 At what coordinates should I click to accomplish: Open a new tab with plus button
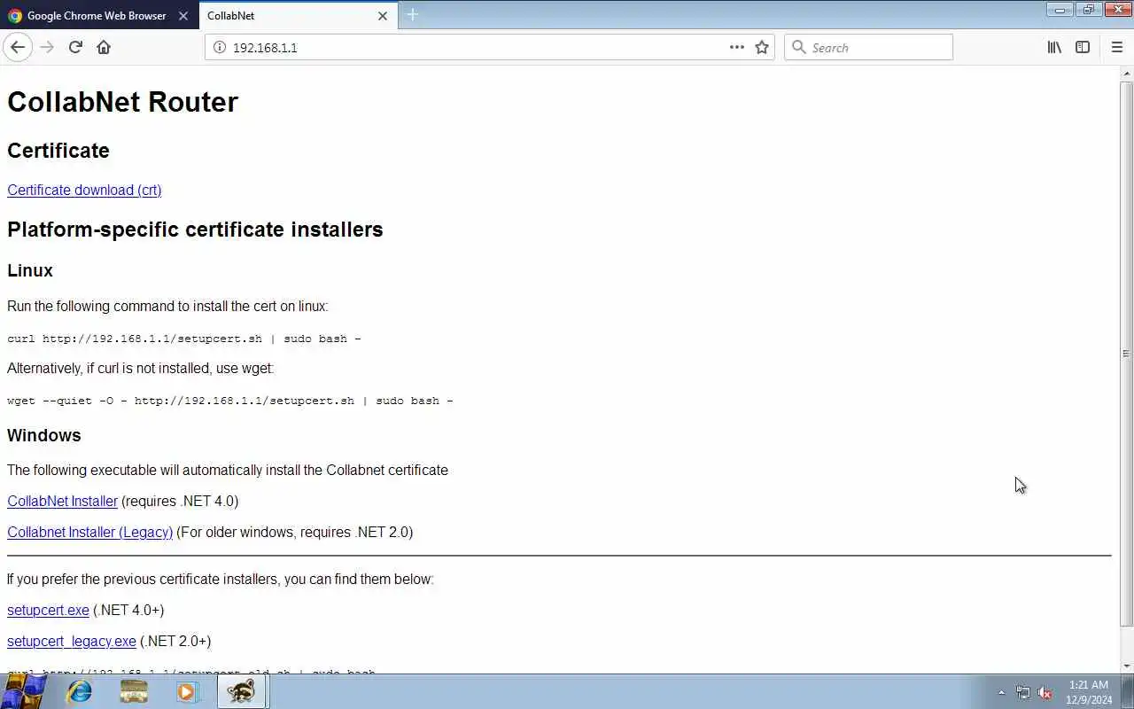tap(412, 15)
